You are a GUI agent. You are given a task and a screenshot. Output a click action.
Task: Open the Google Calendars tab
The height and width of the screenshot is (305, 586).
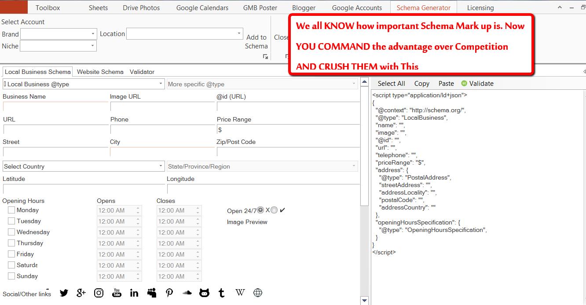point(202,7)
